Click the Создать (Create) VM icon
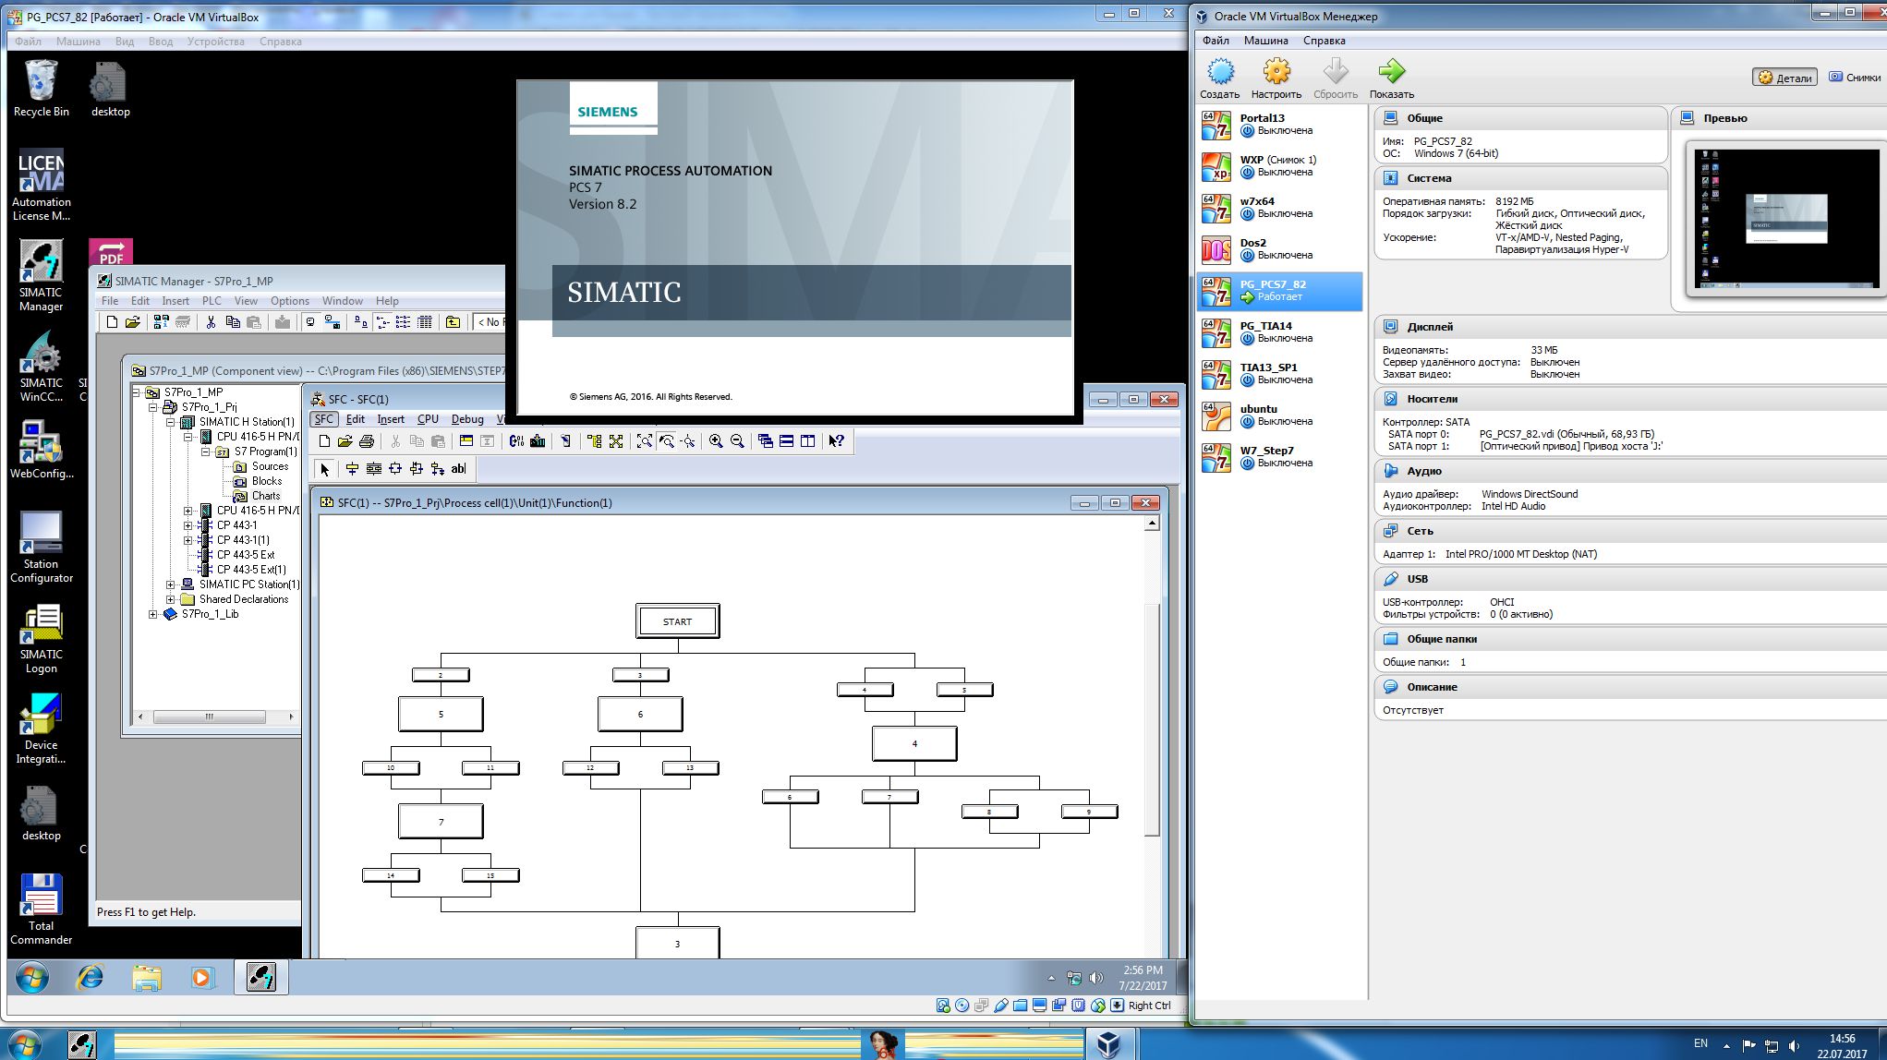The width and height of the screenshot is (1887, 1060). pos(1220,78)
